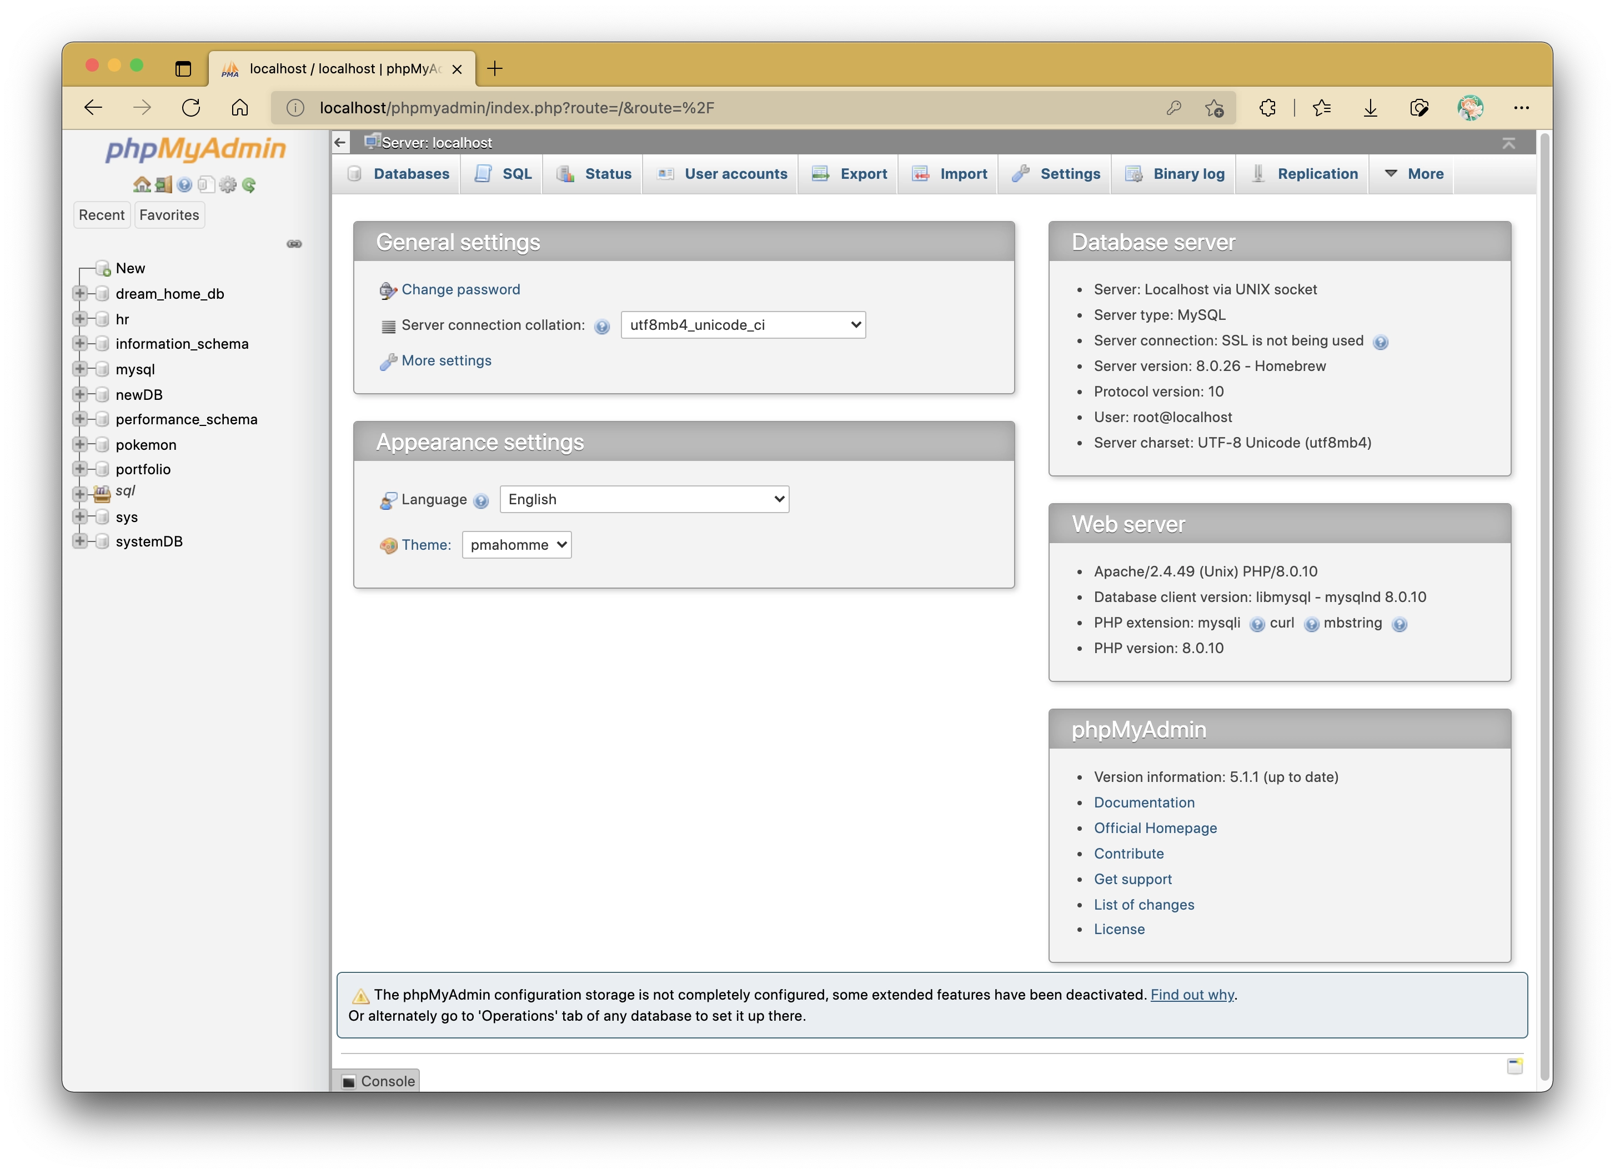1615x1174 pixels.
Task: Open the Theme dropdown
Action: [x=516, y=545]
